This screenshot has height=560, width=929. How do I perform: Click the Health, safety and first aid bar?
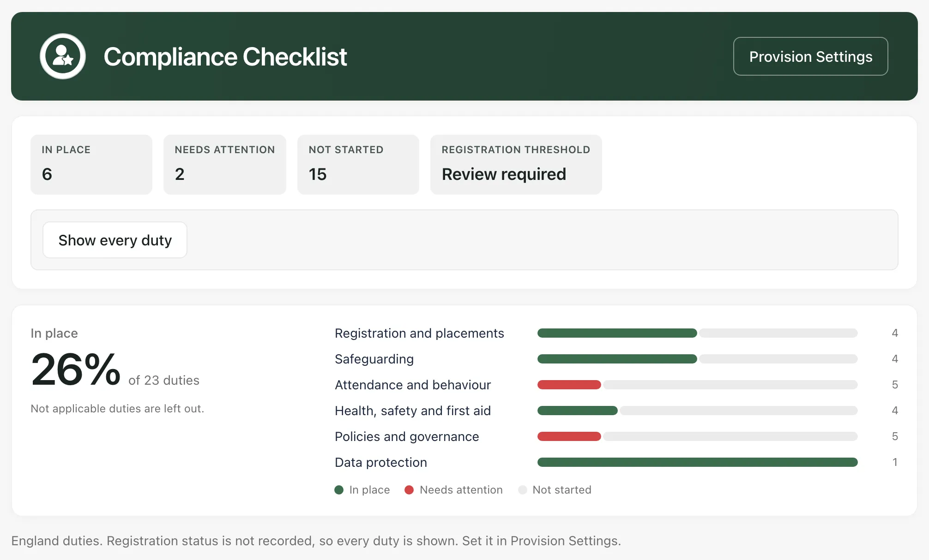[697, 411]
